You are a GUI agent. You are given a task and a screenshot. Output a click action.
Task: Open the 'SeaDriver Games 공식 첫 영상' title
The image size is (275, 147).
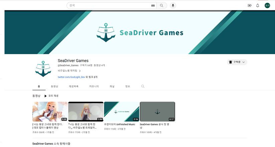tap(154, 126)
